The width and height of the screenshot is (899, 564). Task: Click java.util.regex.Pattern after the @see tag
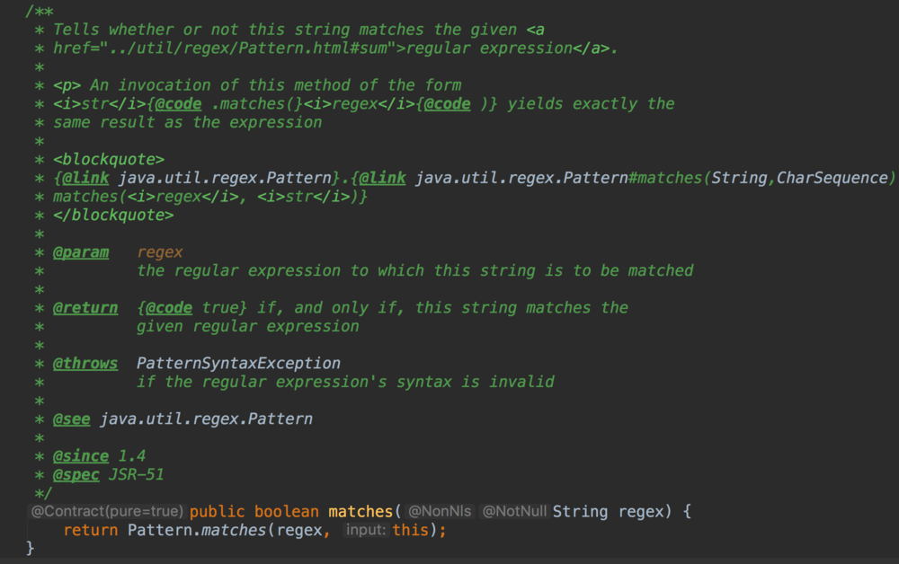[206, 419]
